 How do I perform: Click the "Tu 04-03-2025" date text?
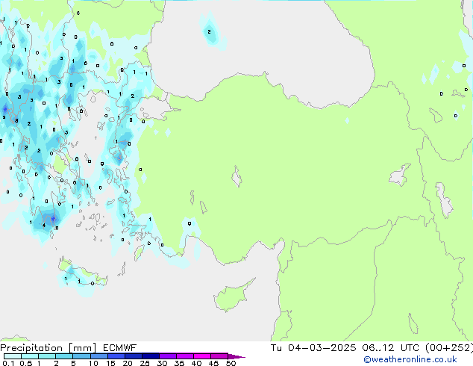pyautogui.click(x=313, y=348)
